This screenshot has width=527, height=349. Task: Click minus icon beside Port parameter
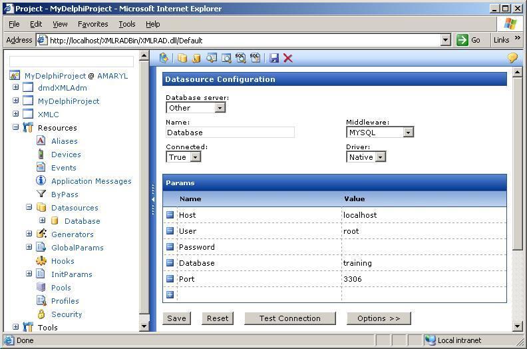[x=170, y=279]
